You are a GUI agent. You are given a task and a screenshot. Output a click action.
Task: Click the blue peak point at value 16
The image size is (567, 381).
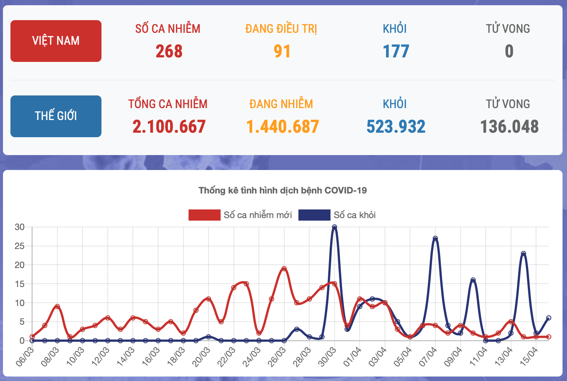(473, 280)
